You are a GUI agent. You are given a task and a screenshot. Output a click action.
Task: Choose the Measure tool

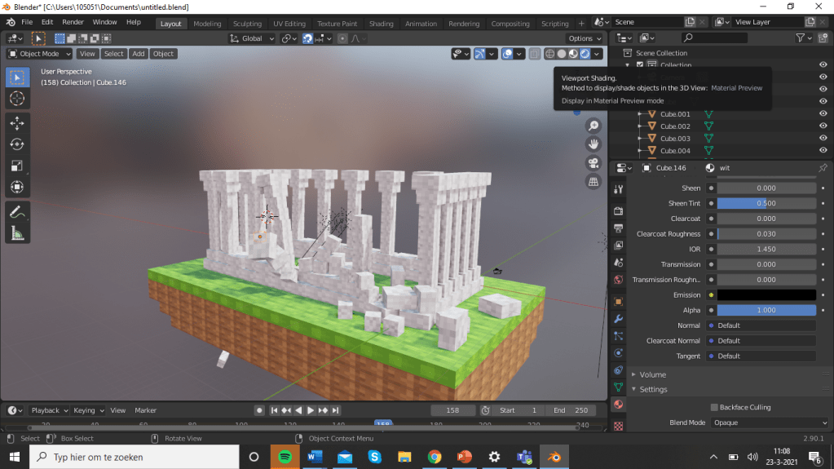[17, 233]
